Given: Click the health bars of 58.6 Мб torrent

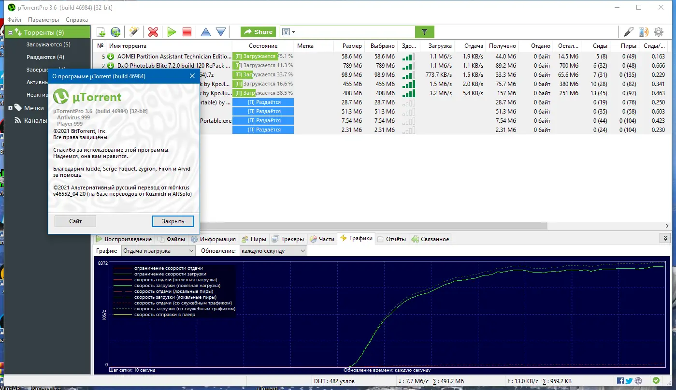Looking at the screenshot, I should [408, 57].
